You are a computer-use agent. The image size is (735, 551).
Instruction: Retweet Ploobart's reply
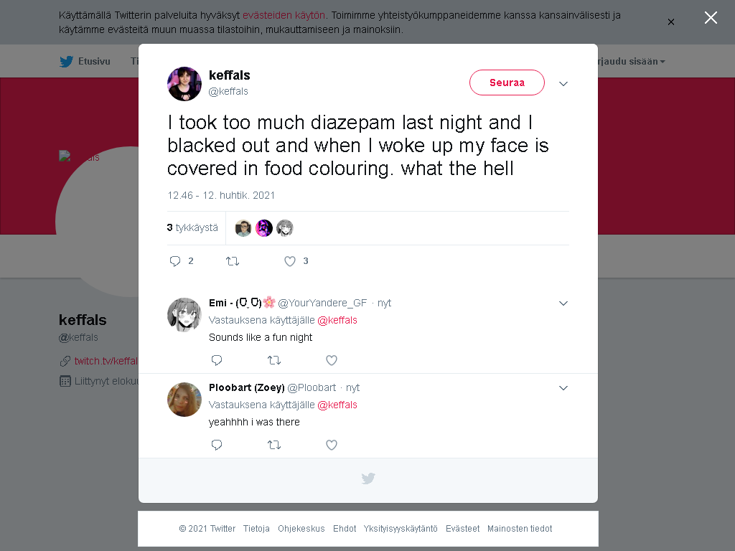pos(274,445)
